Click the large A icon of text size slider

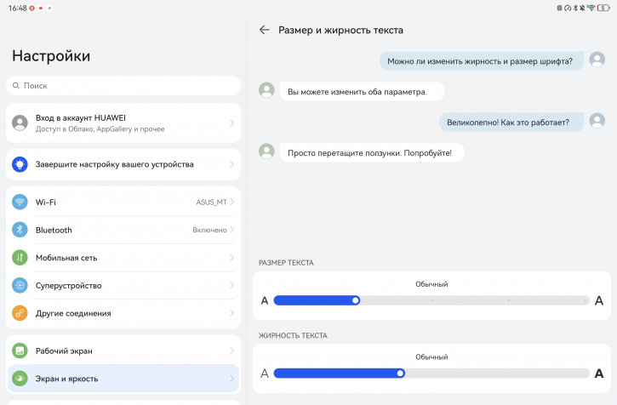point(599,300)
